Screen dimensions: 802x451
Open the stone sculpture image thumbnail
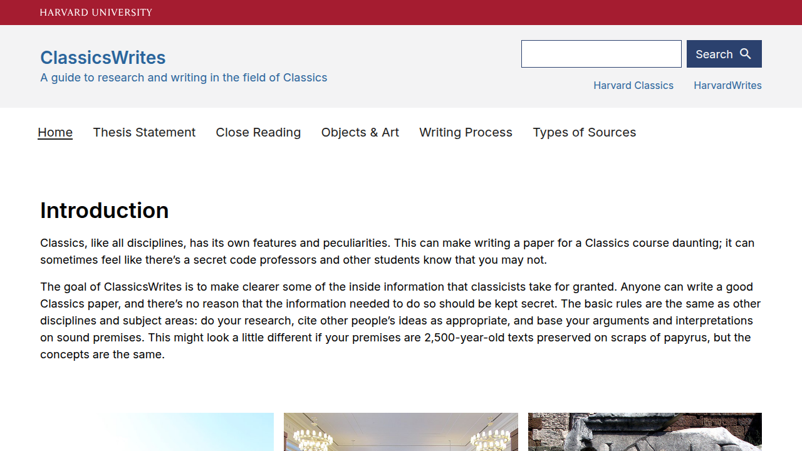[645, 432]
